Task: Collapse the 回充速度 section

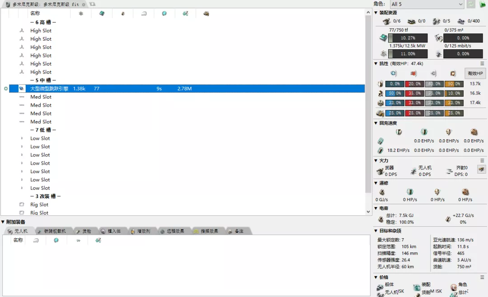Action: (375, 123)
